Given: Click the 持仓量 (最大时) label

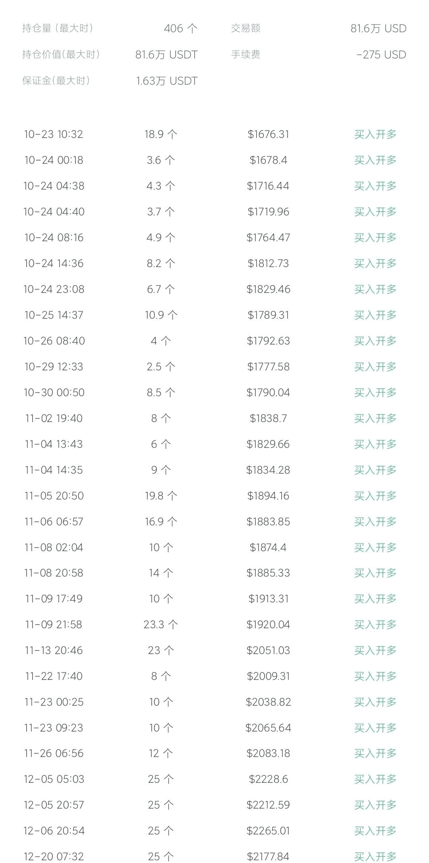Looking at the screenshot, I should (58, 28).
